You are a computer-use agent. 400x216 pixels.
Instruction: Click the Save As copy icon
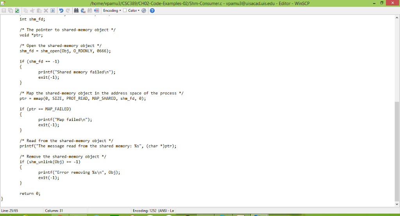pos(11,11)
